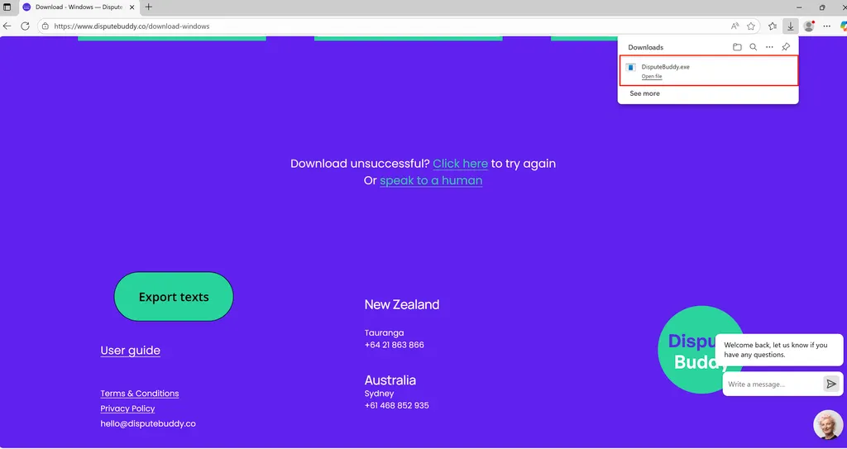Click the downloads toolbar icon

[x=790, y=26]
